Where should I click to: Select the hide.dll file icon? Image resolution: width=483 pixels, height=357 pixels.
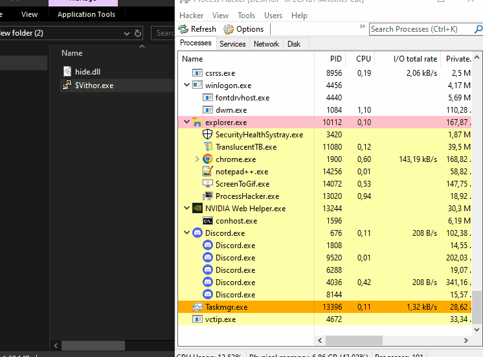[67, 71]
